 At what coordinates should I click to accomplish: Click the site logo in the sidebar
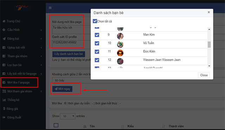[22, 8]
